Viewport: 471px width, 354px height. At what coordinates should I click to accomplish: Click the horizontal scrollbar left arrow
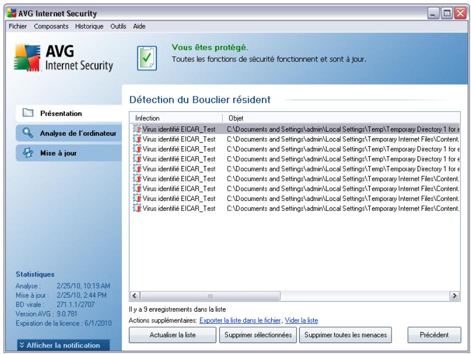click(x=134, y=296)
